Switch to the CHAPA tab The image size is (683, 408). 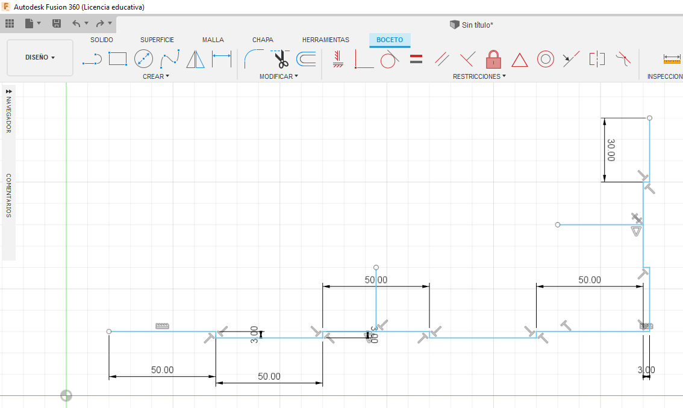(x=263, y=40)
